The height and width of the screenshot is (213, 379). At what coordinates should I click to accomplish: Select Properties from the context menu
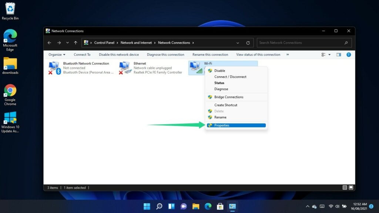[x=221, y=125]
